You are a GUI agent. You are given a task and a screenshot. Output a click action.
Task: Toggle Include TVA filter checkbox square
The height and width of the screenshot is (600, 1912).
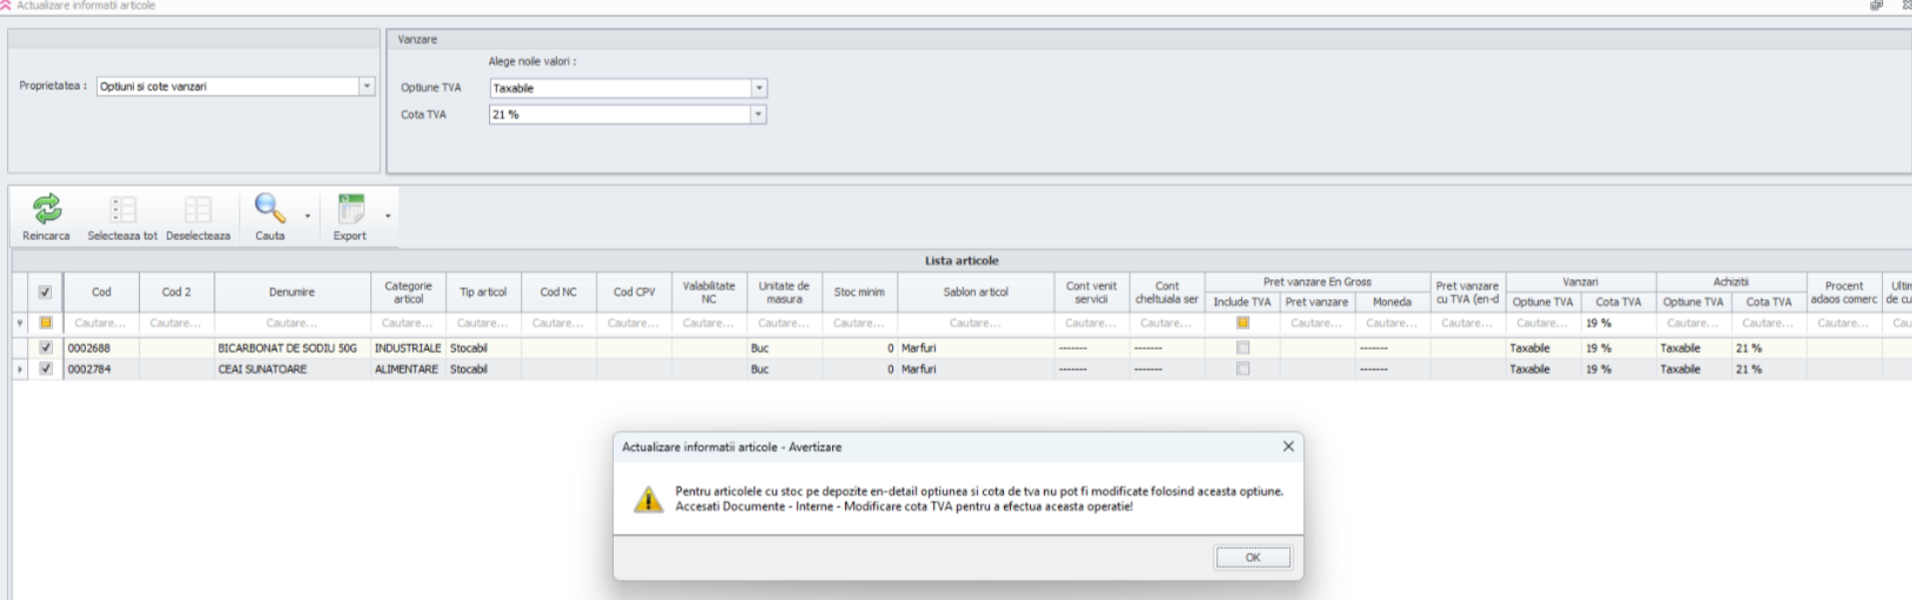tap(1242, 323)
